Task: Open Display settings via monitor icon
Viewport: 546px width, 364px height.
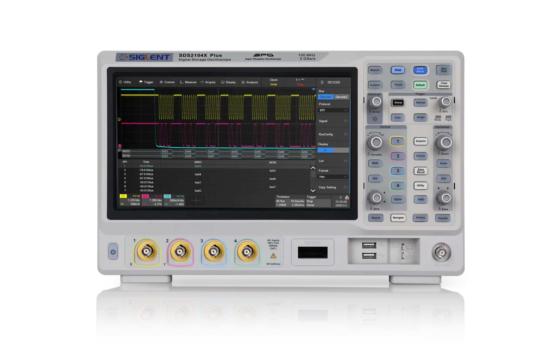Action: [223, 82]
